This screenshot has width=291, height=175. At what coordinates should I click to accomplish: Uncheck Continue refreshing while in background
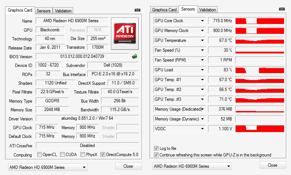[x=156, y=155]
